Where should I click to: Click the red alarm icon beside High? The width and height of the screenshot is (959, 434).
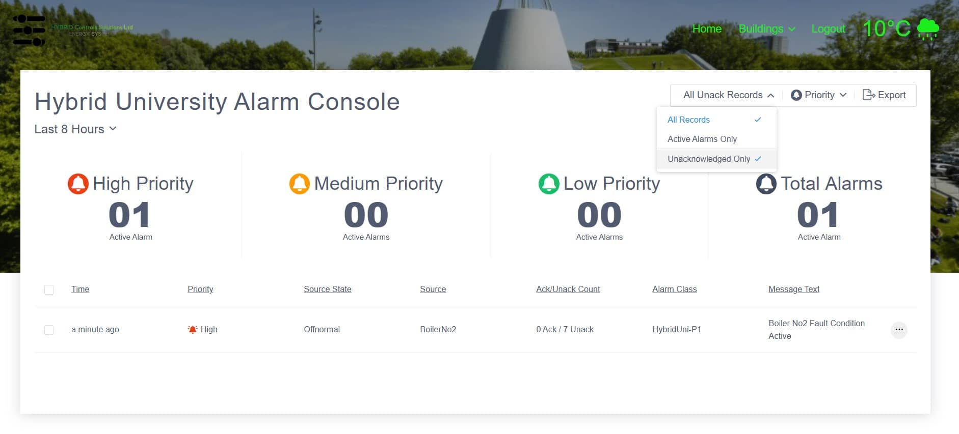(x=193, y=330)
